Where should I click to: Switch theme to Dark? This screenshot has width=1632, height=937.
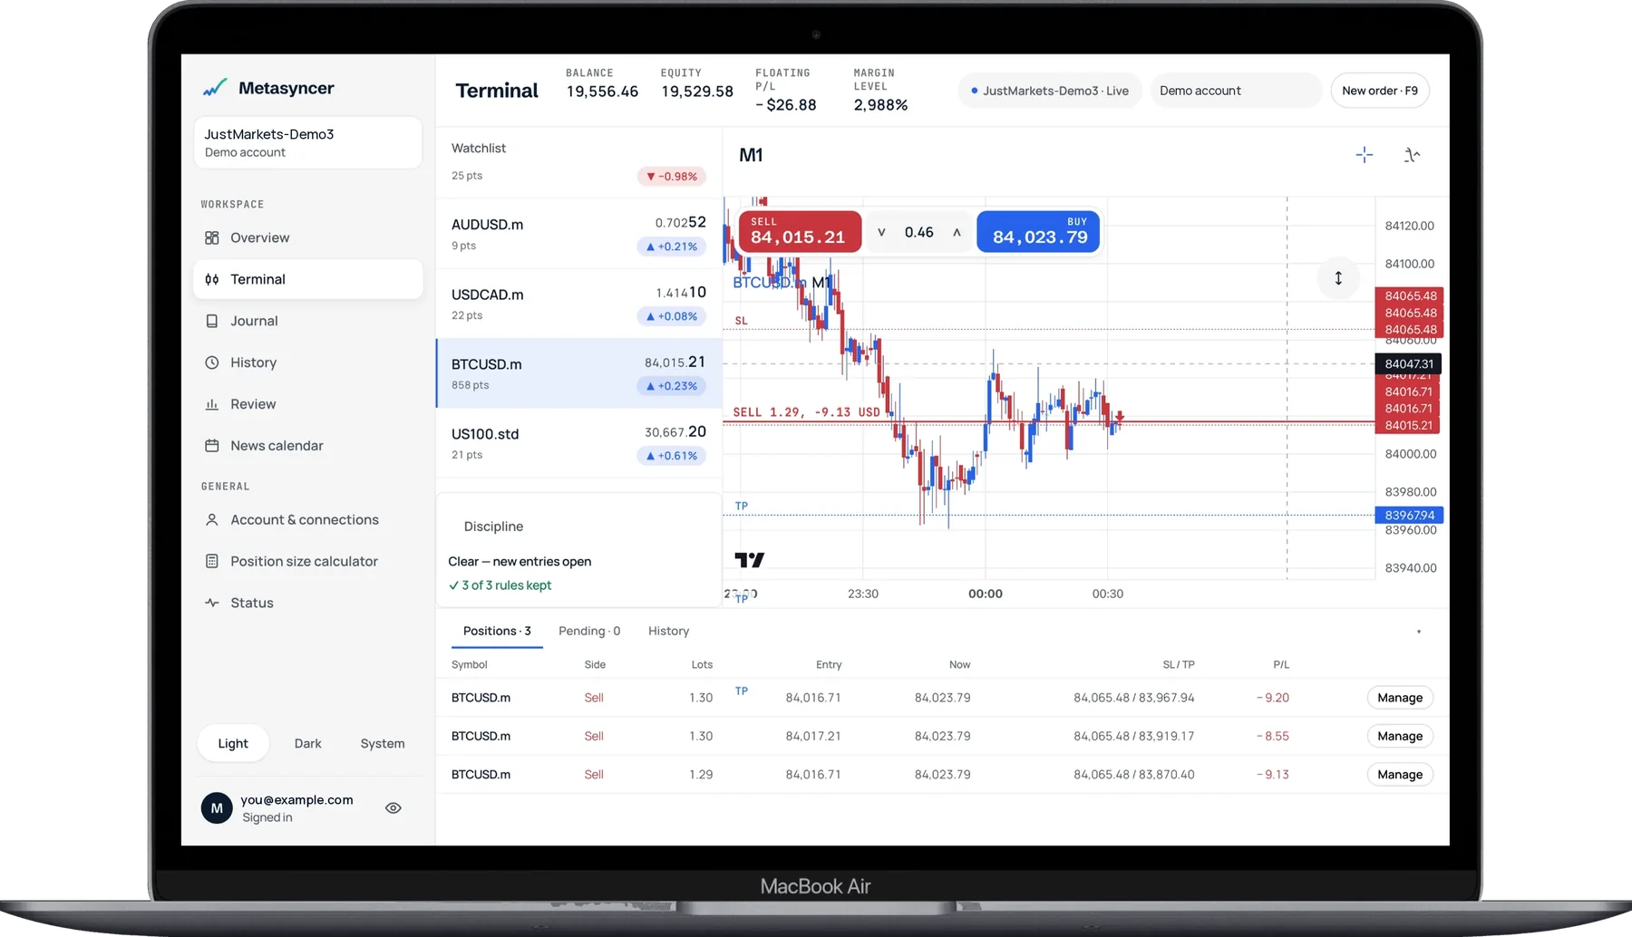coord(307,743)
